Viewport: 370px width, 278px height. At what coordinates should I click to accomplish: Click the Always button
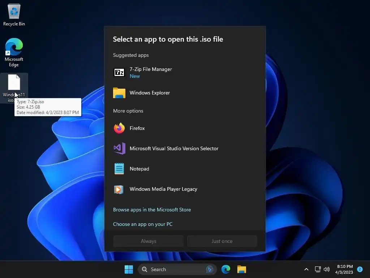click(x=149, y=241)
